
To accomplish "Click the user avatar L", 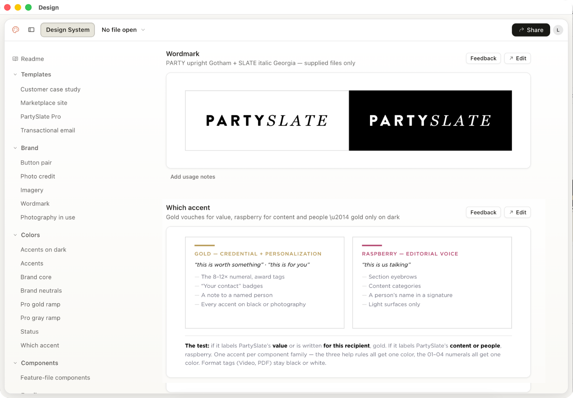I will [x=558, y=30].
